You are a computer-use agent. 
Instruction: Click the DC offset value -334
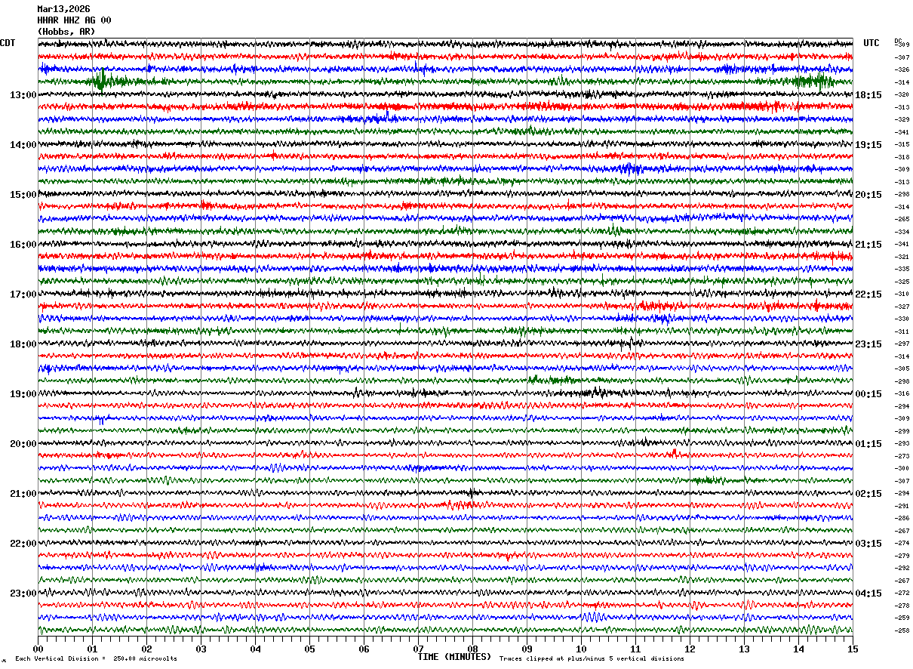(902, 232)
